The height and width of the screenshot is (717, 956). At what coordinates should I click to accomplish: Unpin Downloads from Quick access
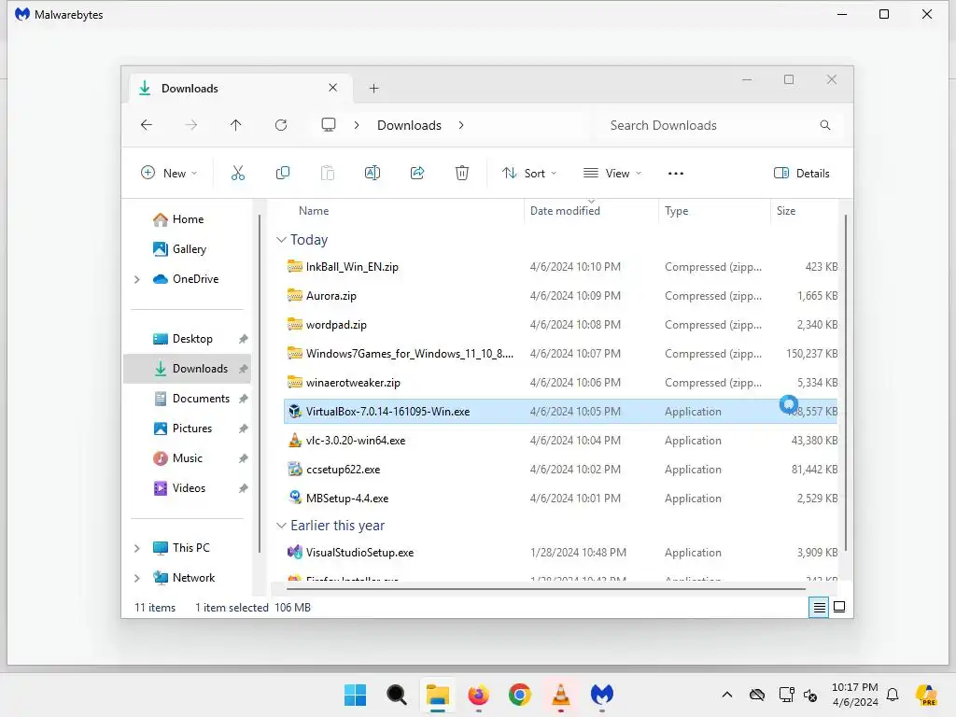pyautogui.click(x=244, y=369)
